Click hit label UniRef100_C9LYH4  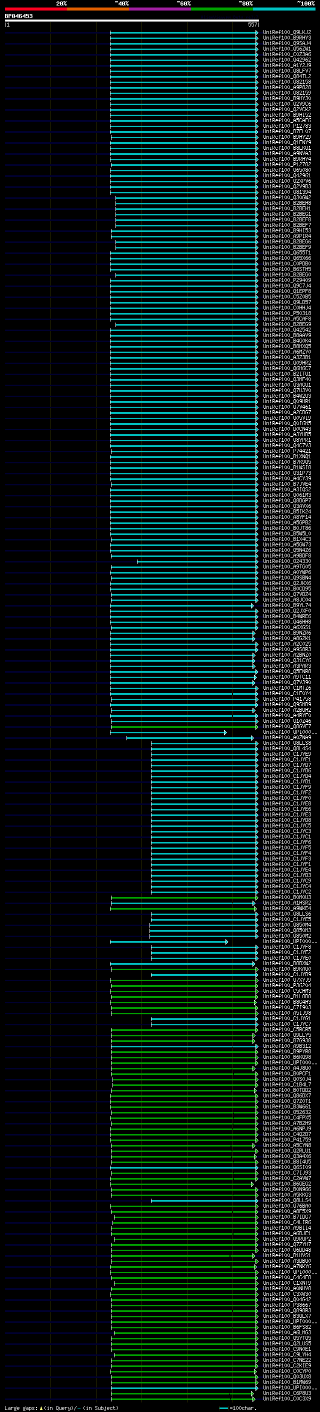coord(287,1354)
